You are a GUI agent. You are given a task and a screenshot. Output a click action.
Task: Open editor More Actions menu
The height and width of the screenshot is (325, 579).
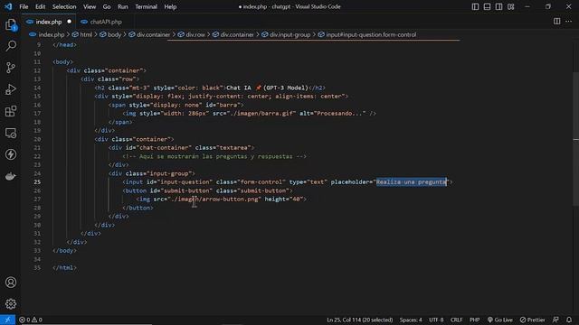coord(569,22)
